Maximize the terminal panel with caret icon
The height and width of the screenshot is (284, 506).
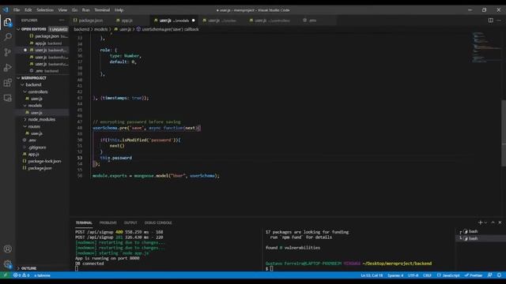(493, 222)
